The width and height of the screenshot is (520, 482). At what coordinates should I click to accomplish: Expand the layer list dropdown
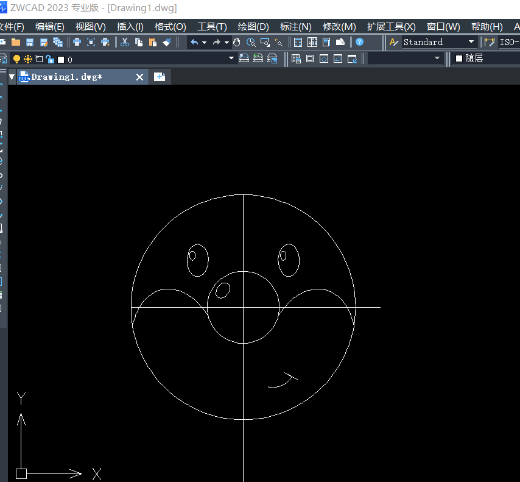231,58
